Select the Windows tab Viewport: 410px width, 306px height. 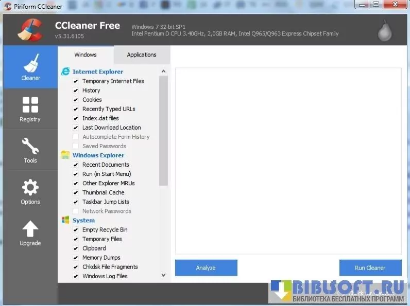[x=86, y=55]
